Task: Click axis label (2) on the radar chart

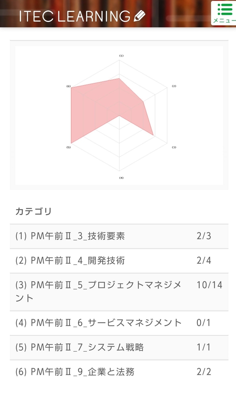Action: tap(174, 86)
